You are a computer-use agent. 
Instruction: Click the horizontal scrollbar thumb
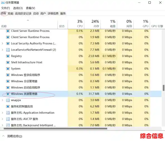tap(56, 129)
